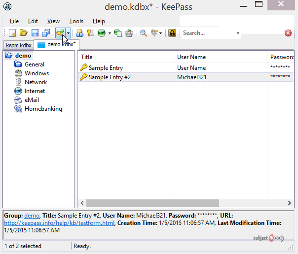Select the Sample Entry #2 row
This screenshot has width=298, height=254.
click(x=186, y=77)
